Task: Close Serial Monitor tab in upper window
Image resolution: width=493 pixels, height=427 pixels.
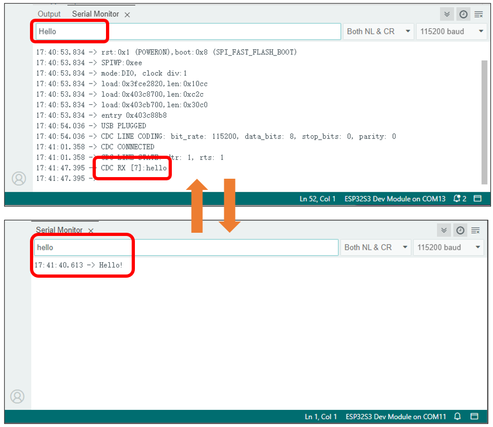Action: (127, 15)
